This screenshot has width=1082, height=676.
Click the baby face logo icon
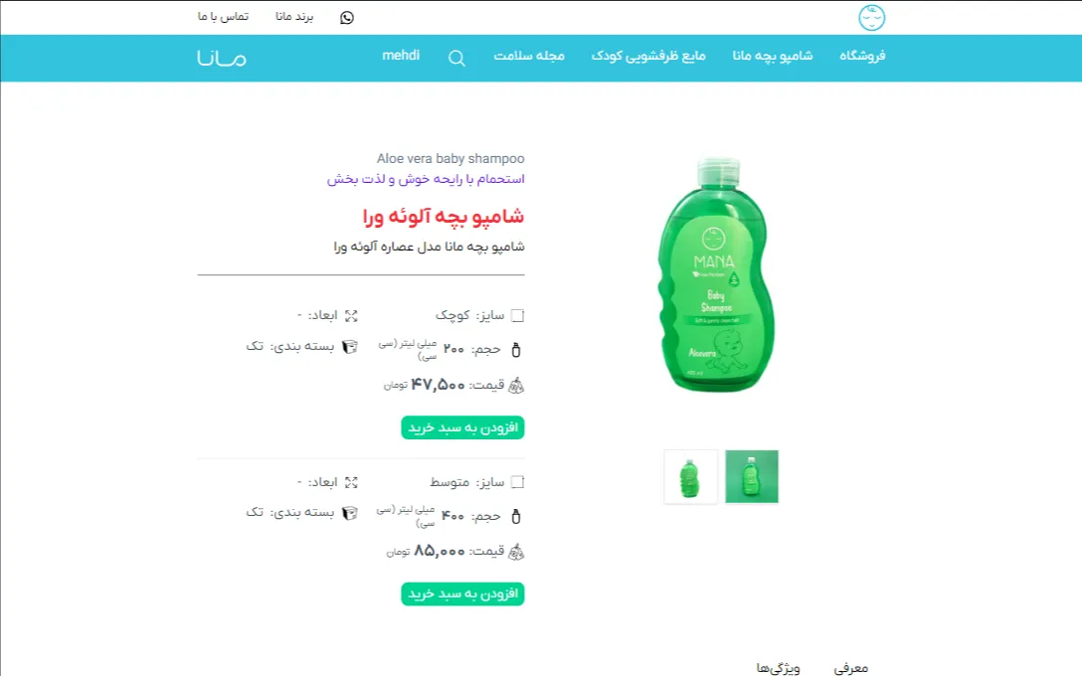tap(871, 18)
